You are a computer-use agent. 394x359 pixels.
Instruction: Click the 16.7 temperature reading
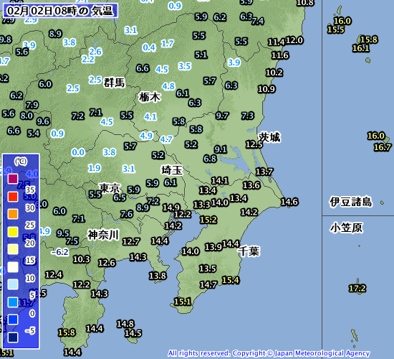click(383, 147)
